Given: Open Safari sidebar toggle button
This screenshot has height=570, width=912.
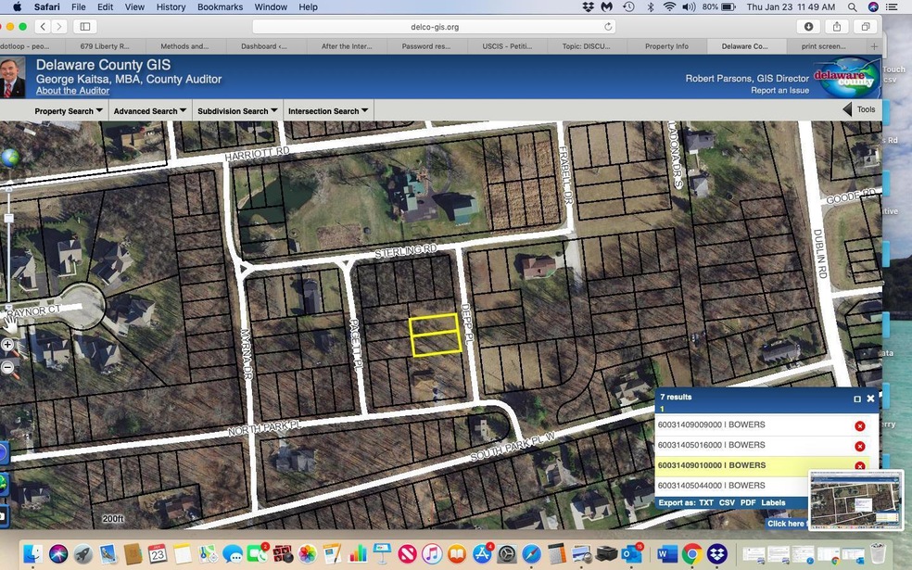Looking at the screenshot, I should (x=85, y=27).
